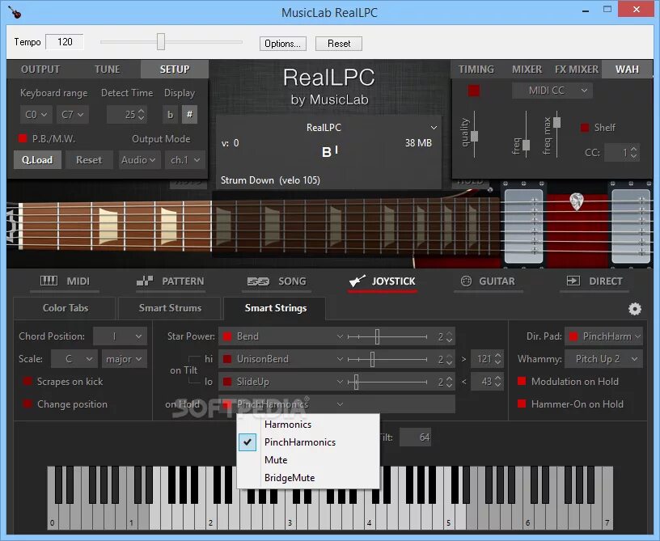Switch to the OUTPUT tab
Image resolution: width=660 pixels, height=541 pixels.
click(40, 70)
